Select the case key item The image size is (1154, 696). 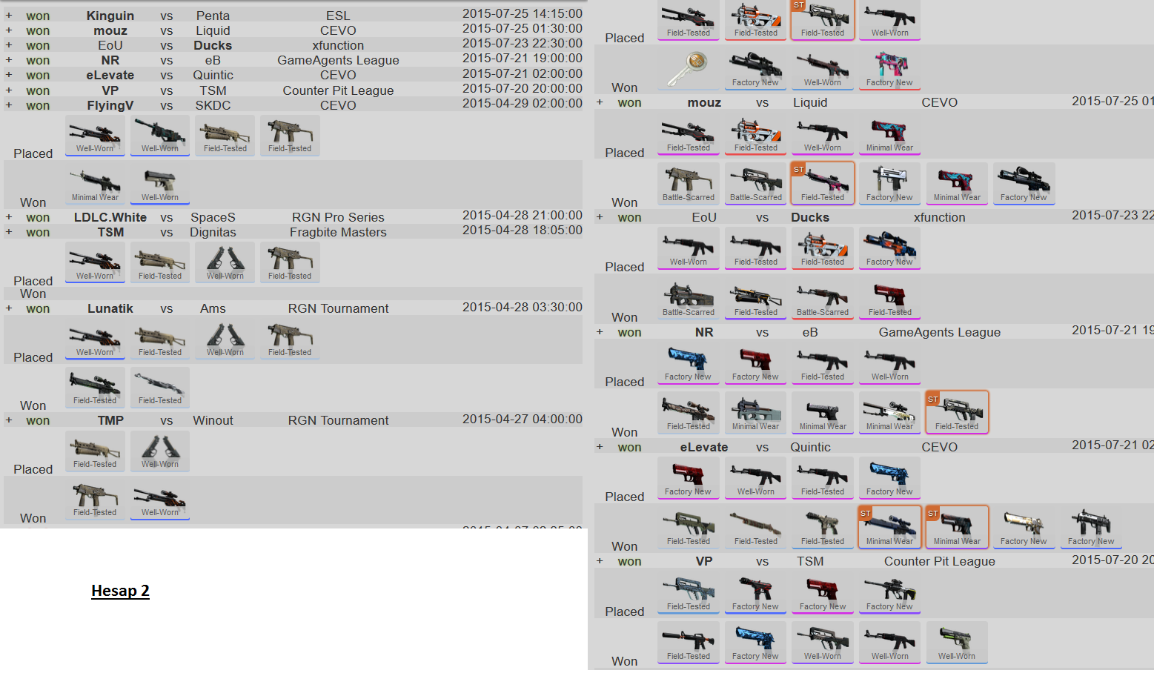pyautogui.click(x=689, y=69)
